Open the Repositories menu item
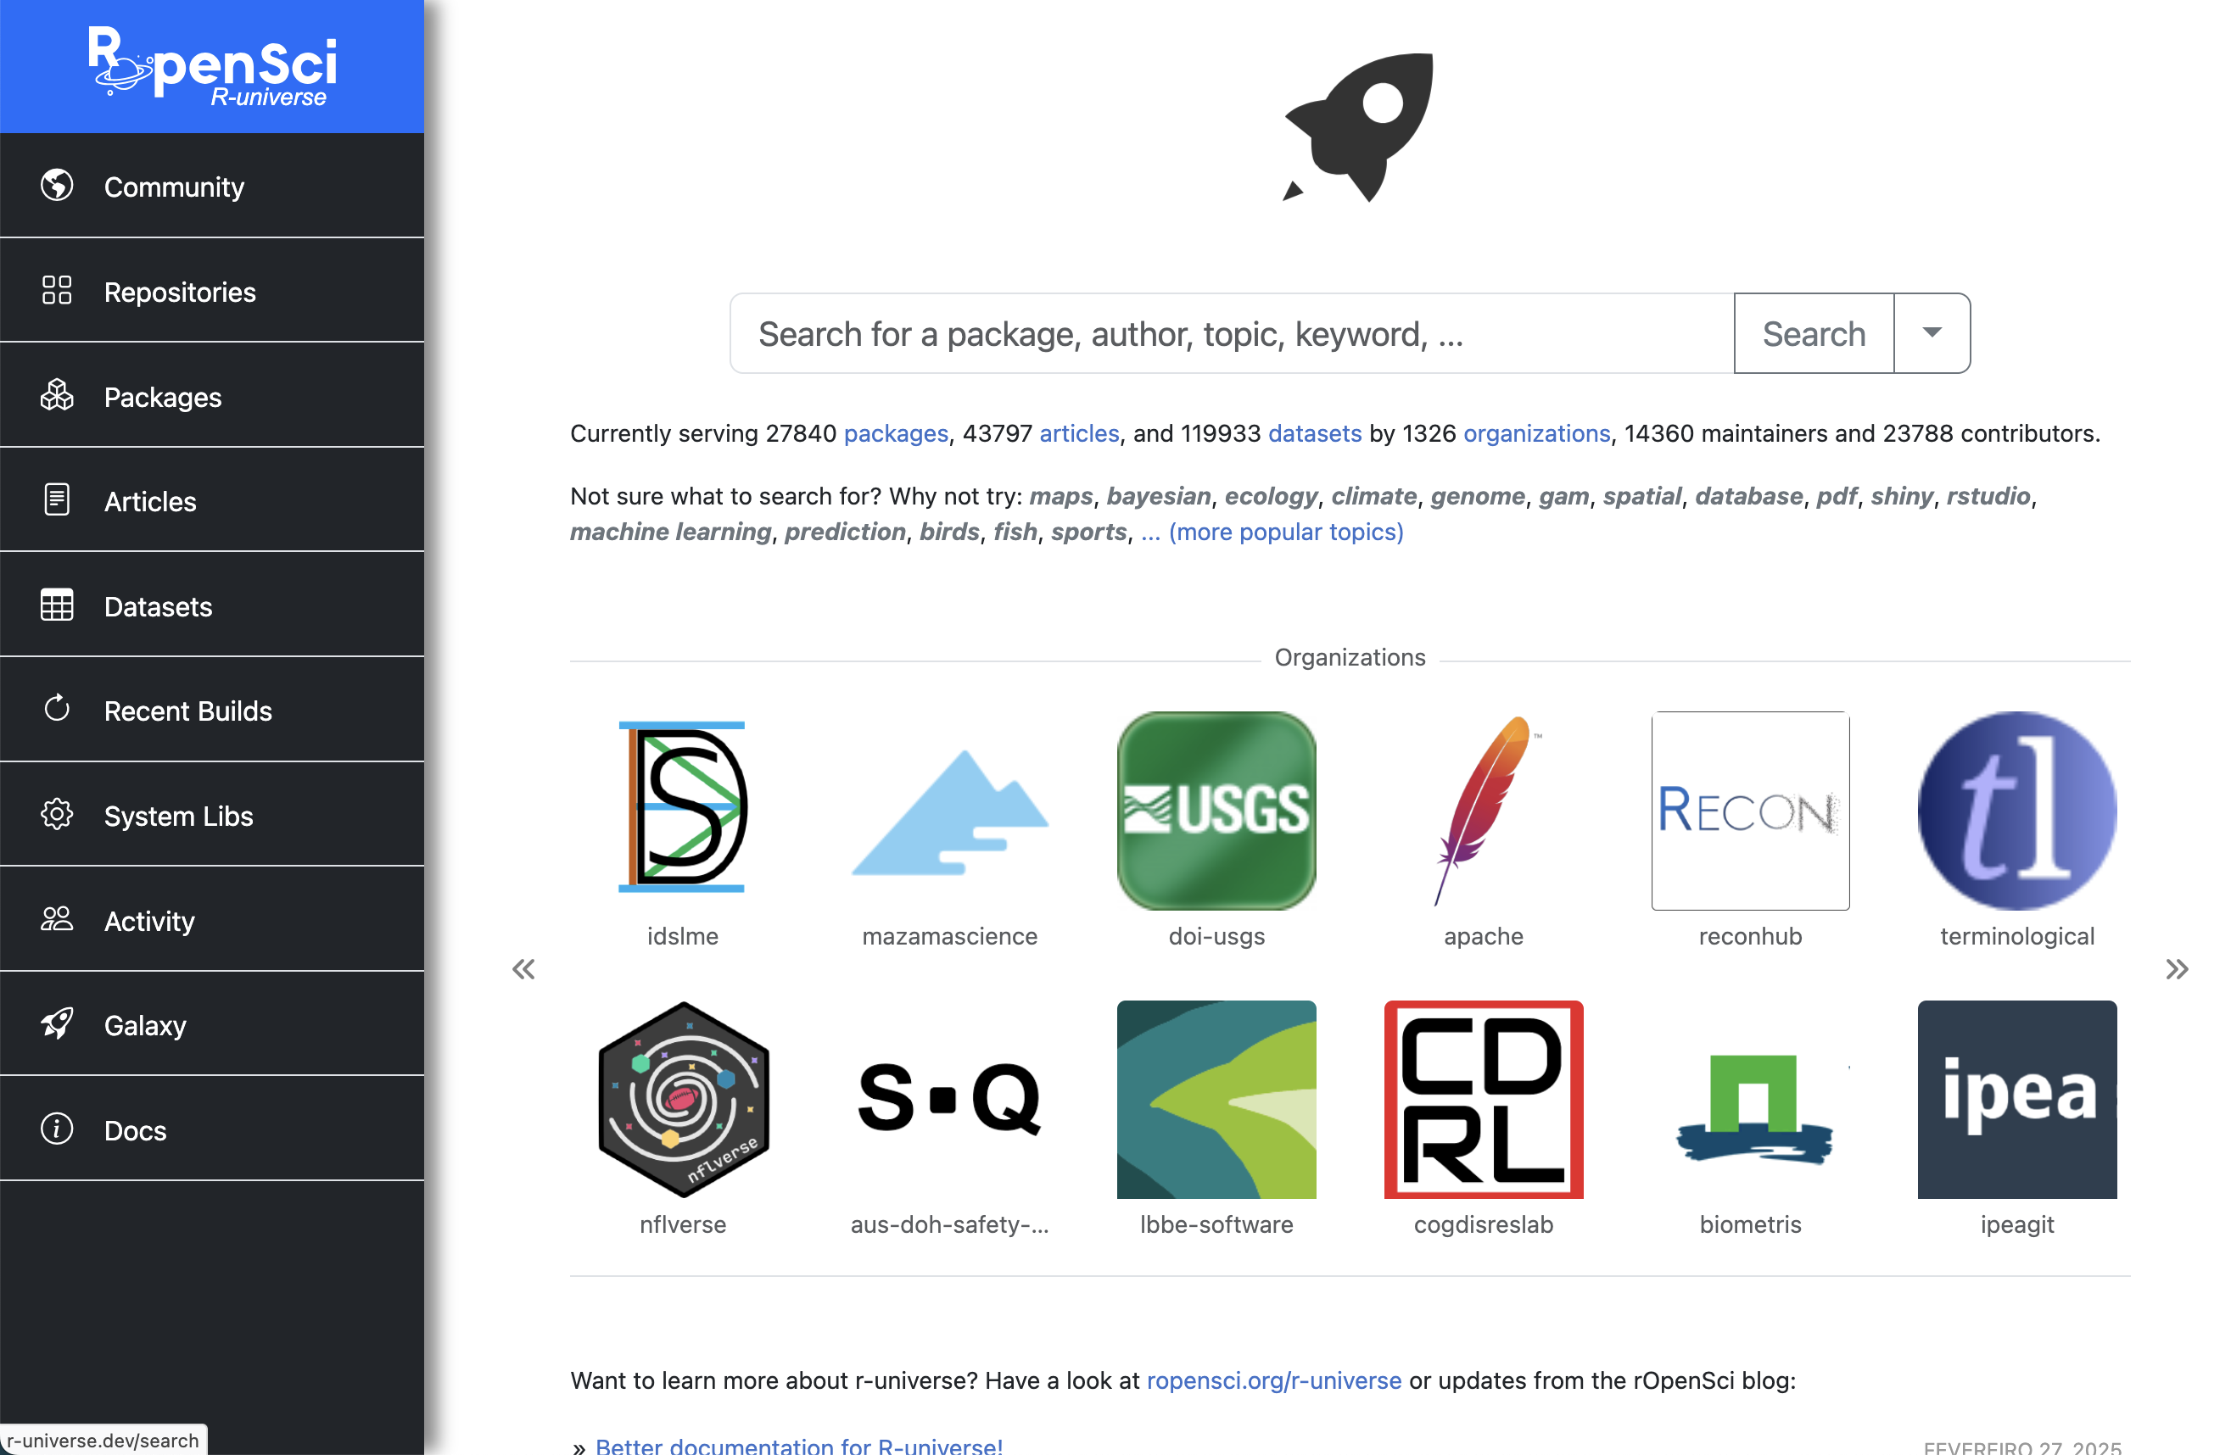Screen dimensions: 2231x1455 212,291
